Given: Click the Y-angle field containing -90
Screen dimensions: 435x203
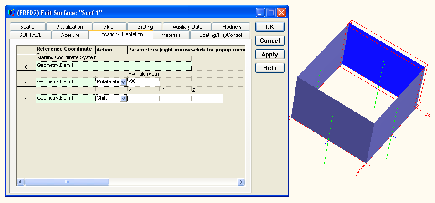Looking at the screenshot, I should (x=143, y=82).
